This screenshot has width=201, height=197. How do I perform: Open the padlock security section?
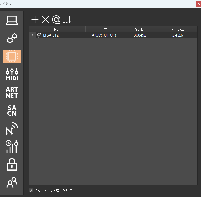pyautogui.click(x=12, y=164)
